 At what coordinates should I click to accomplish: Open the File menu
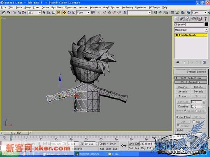pyautogui.click(x=4, y=8)
